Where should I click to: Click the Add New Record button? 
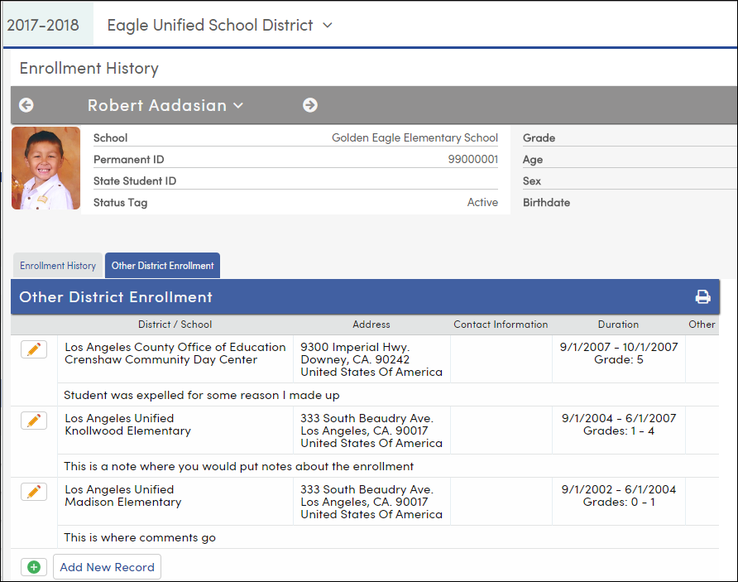pyautogui.click(x=107, y=567)
